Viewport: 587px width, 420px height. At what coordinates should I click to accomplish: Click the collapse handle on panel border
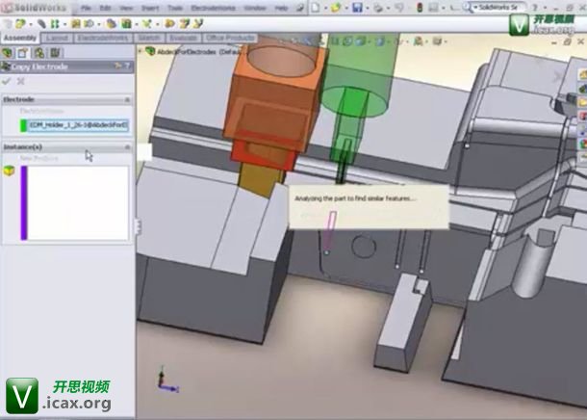(x=138, y=226)
